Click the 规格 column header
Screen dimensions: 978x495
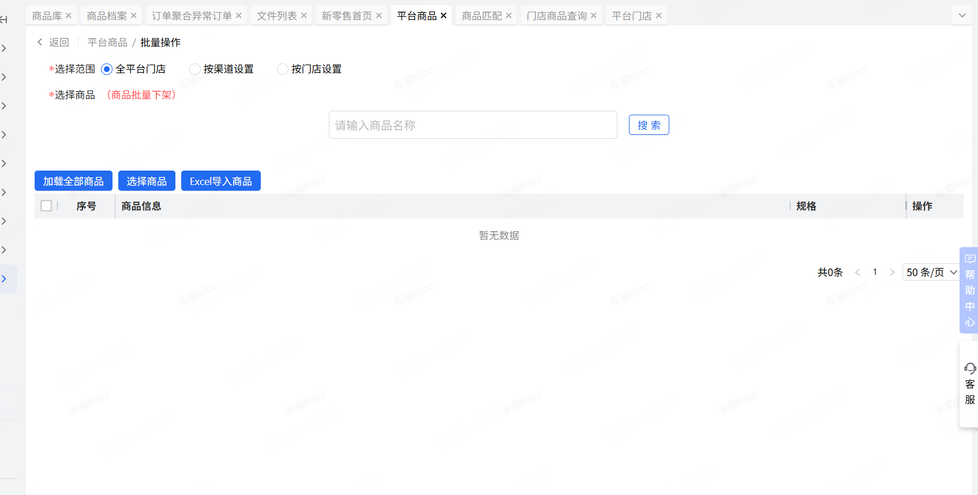pyautogui.click(x=806, y=206)
